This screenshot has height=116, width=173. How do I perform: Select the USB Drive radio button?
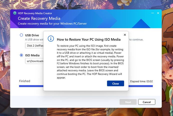pyautogui.click(x=22, y=35)
